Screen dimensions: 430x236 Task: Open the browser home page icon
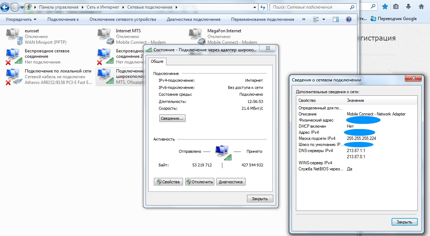[421, 6]
